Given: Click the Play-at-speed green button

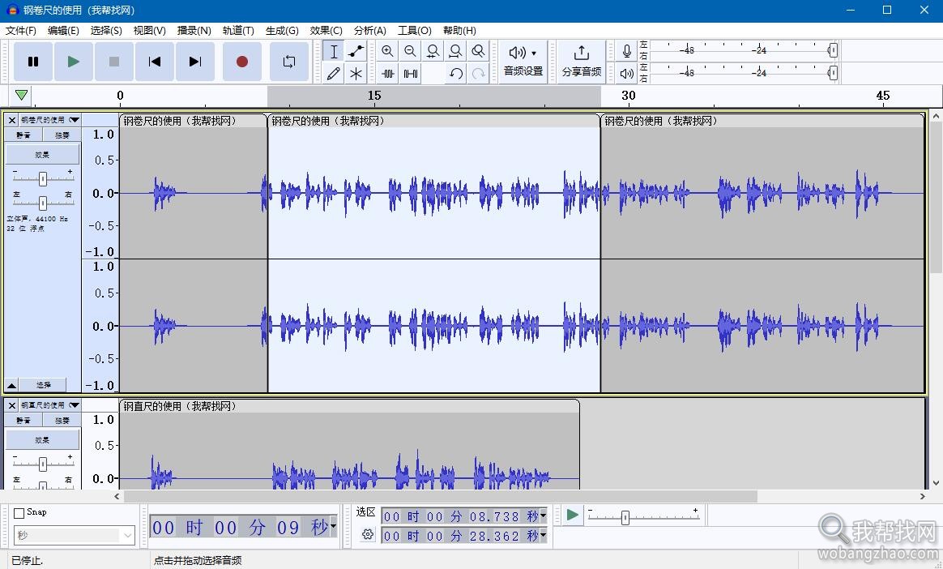Looking at the screenshot, I should pyautogui.click(x=573, y=515).
